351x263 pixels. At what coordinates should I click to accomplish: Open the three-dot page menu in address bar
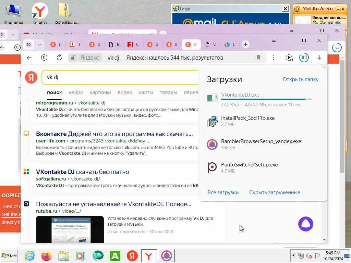pyautogui.click(x=273, y=58)
